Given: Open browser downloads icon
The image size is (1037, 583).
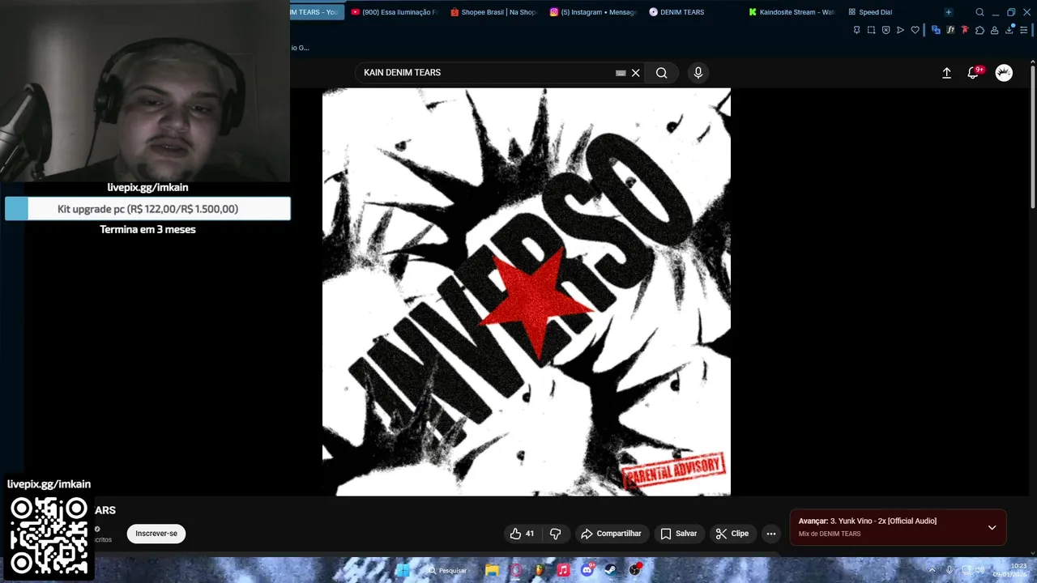Looking at the screenshot, I should (1009, 30).
